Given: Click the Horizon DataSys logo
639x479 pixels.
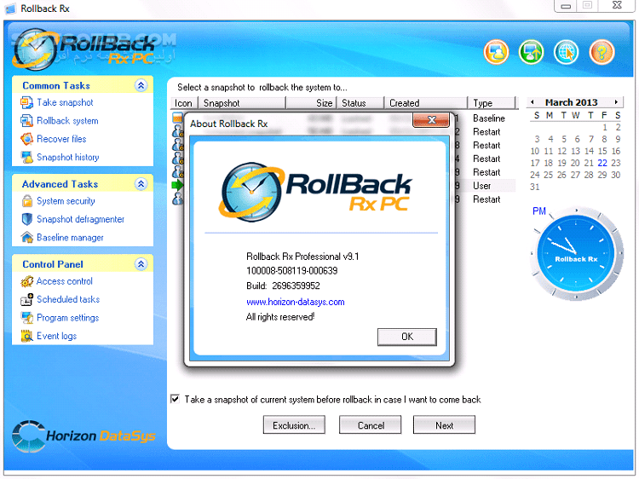Looking at the screenshot, I should 83,436.
